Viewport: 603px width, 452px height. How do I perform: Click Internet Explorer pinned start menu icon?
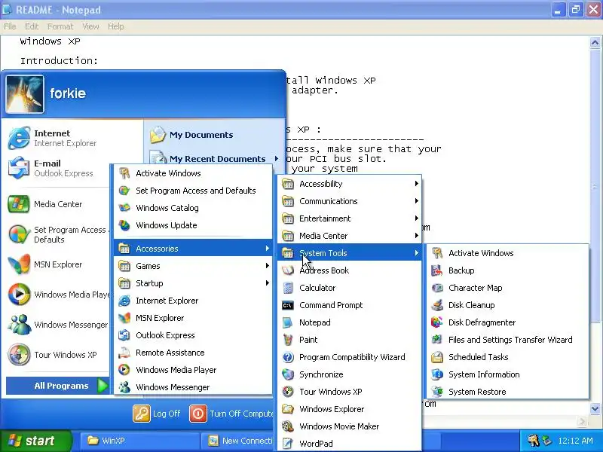click(x=19, y=138)
